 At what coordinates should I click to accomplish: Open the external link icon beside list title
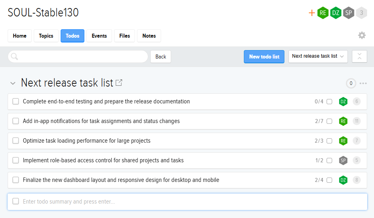coord(119,83)
